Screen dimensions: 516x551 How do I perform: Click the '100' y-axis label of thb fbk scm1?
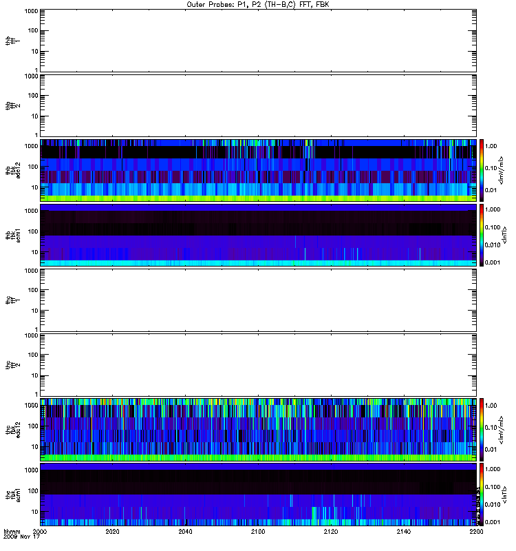tap(33, 231)
